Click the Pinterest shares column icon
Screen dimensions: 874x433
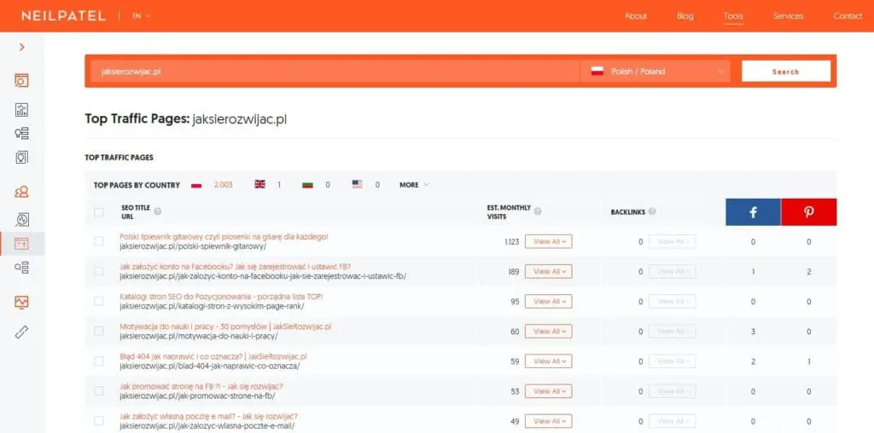coord(809,212)
